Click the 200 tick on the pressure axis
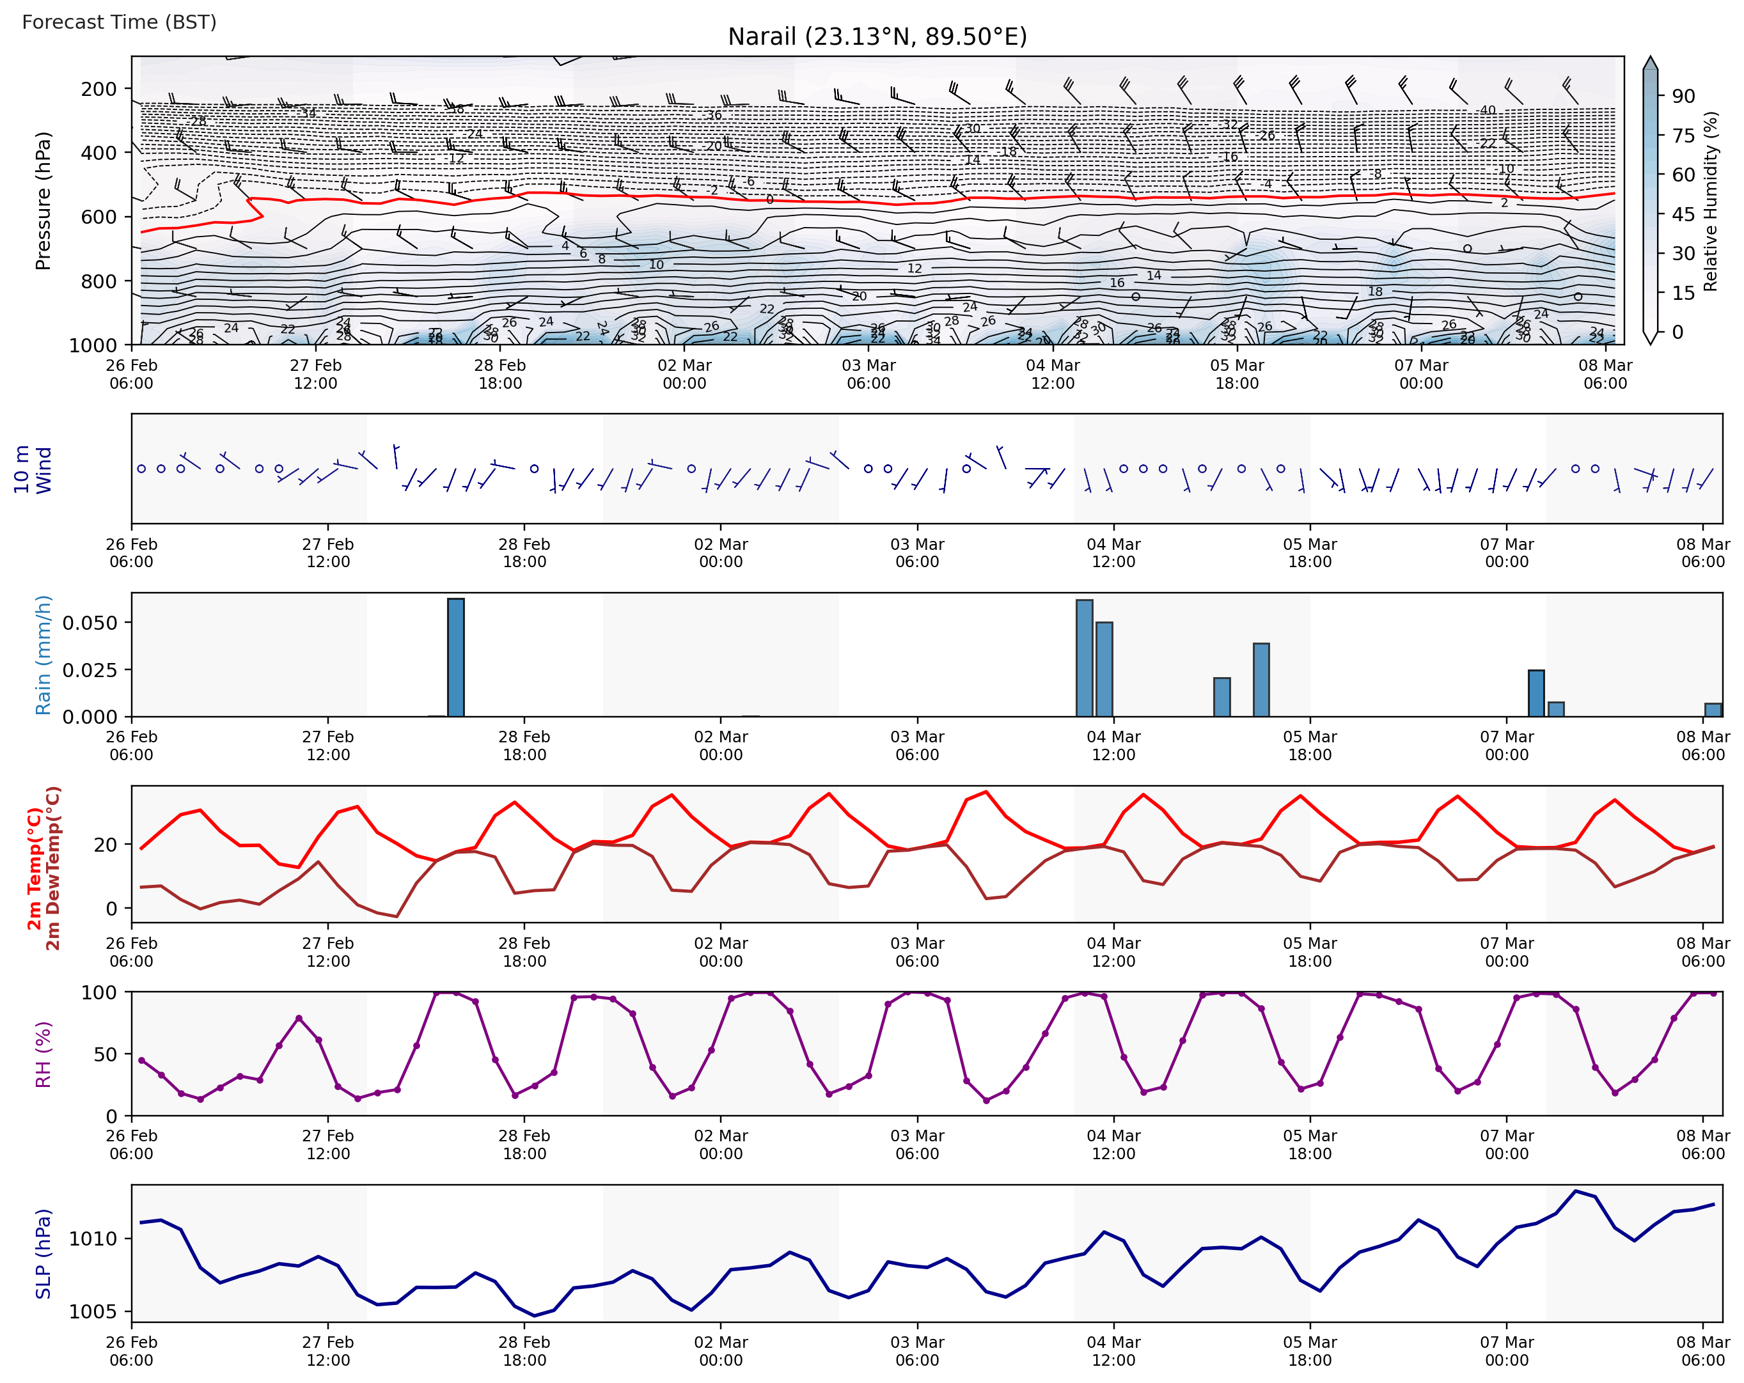 click(x=98, y=89)
